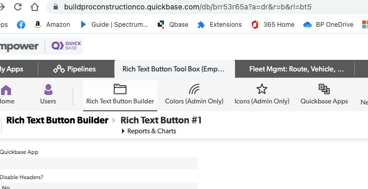The image size is (368, 189).
Task: Expand Reports & Charts disclosure triangle
Action: (123, 131)
